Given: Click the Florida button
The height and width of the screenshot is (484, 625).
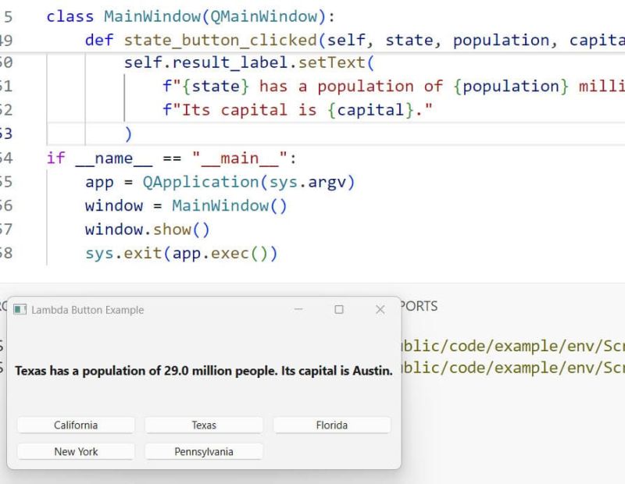Looking at the screenshot, I should pos(331,425).
